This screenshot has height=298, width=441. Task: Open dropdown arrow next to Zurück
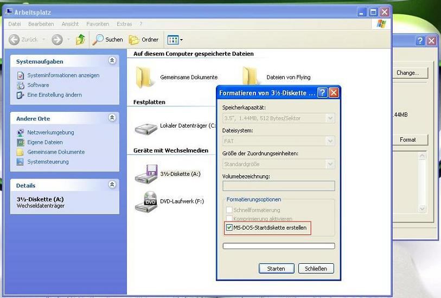pyautogui.click(x=44, y=40)
